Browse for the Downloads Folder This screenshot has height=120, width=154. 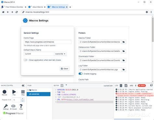pos(123,60)
